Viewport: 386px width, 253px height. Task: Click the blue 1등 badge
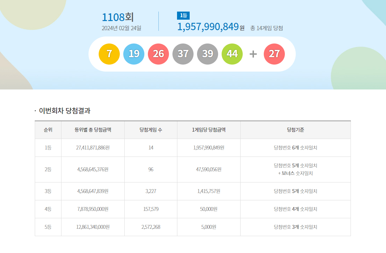183,15
